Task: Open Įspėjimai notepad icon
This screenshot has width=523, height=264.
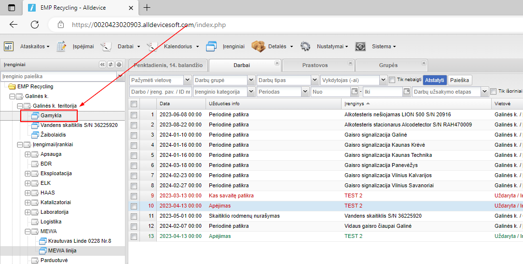Action: 61,46
